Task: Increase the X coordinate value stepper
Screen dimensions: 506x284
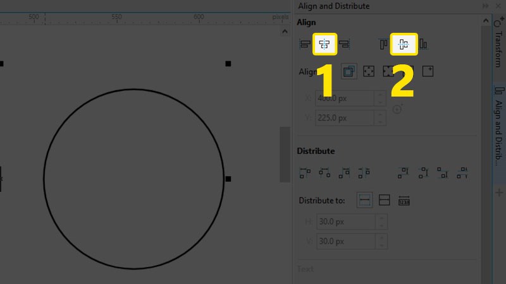Action: (380, 94)
